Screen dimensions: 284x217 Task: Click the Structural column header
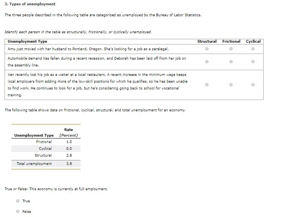click(207, 41)
